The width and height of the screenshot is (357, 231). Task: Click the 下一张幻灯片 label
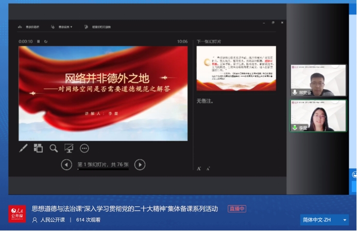209,42
